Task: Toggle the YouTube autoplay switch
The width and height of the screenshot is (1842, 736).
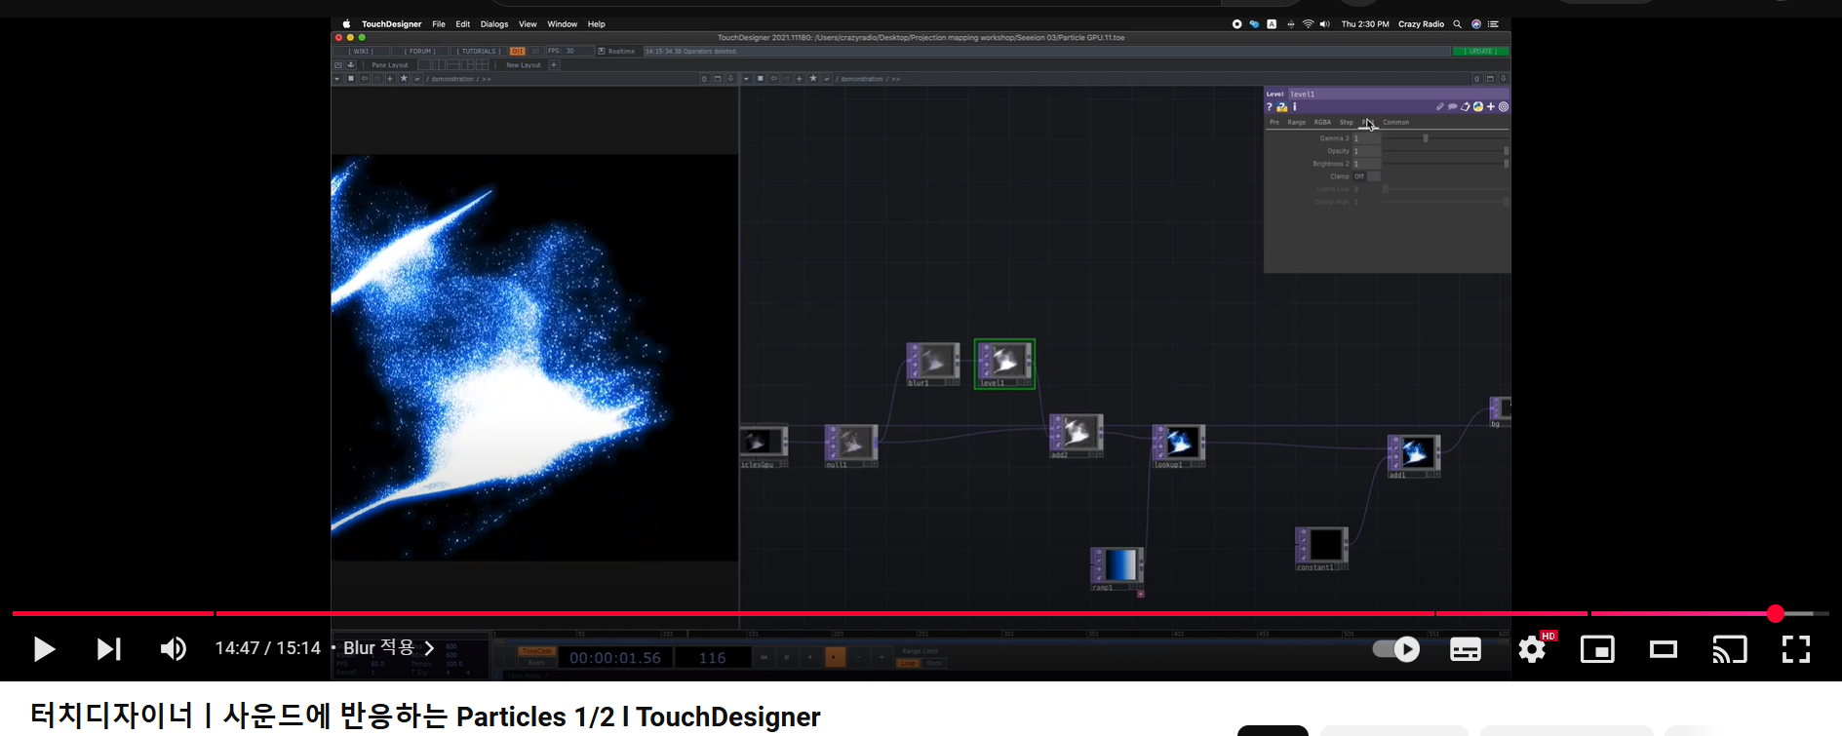Action: coord(1396,649)
